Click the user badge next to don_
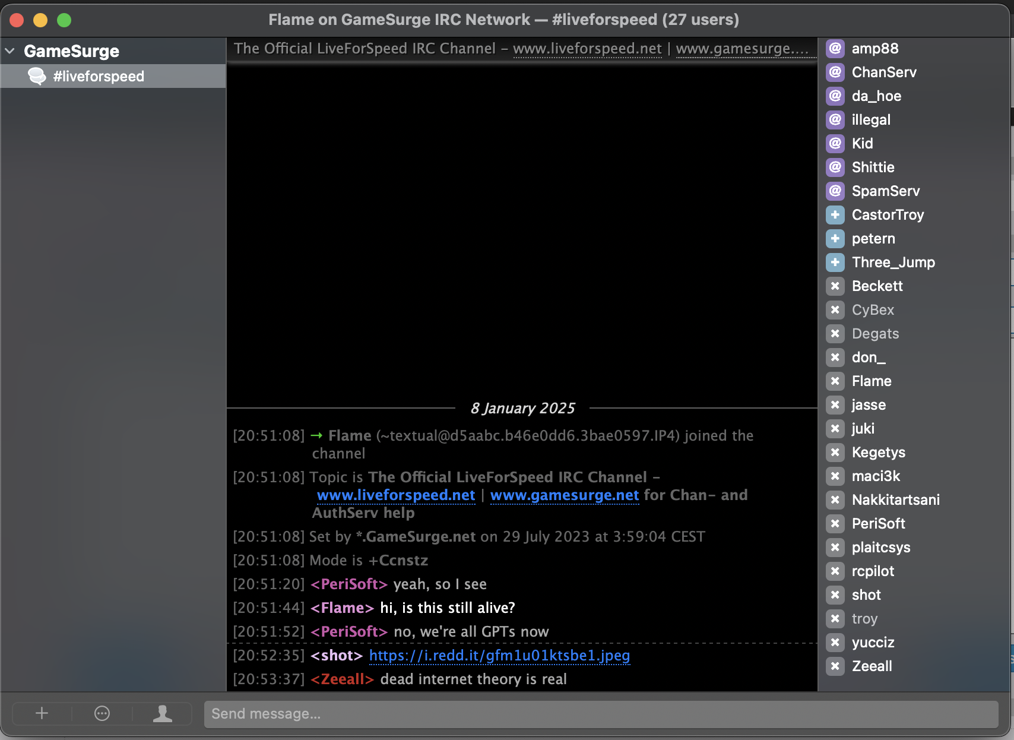Viewport: 1014px width, 740px height. [835, 357]
